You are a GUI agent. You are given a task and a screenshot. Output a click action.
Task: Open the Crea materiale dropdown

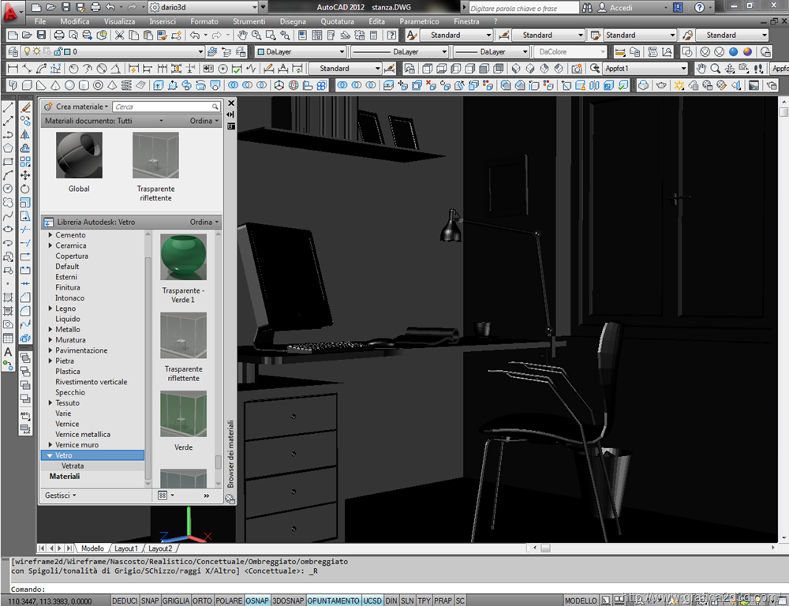[x=81, y=107]
